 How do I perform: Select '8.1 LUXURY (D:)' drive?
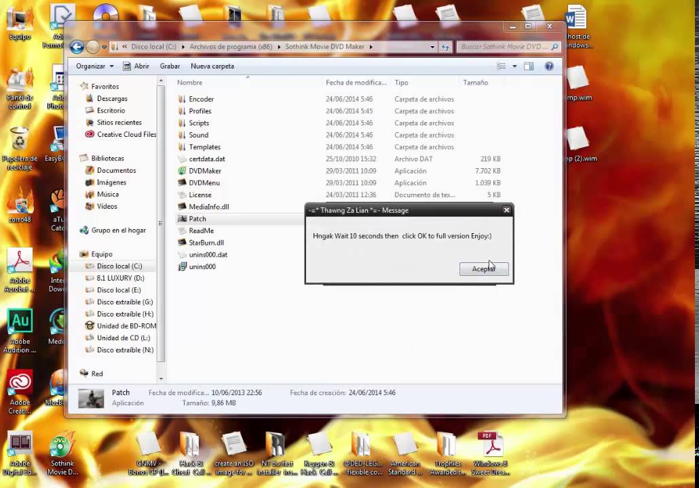120,279
